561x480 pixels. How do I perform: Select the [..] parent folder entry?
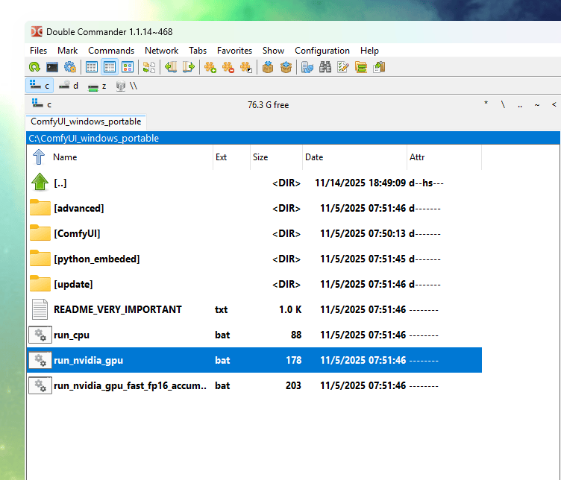coord(254,183)
